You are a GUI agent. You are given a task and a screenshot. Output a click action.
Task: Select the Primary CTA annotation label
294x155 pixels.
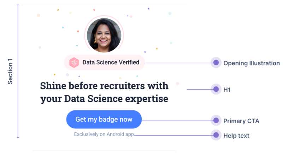[241, 121]
